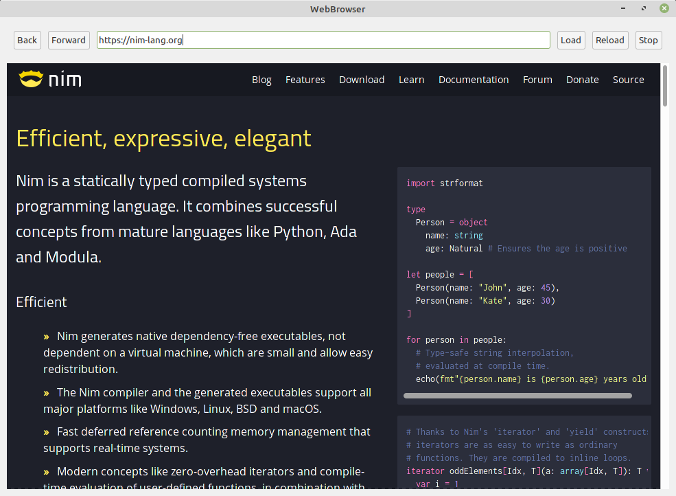Image resolution: width=676 pixels, height=496 pixels.
Task: Open the Documentation nav link
Action: (x=474, y=80)
